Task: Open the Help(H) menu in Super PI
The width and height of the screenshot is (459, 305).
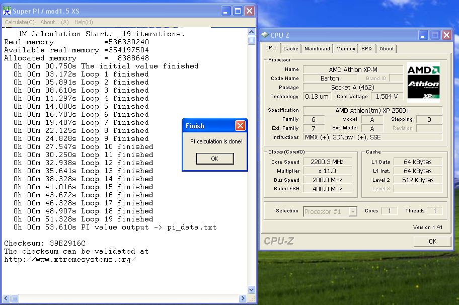Action: (x=84, y=22)
